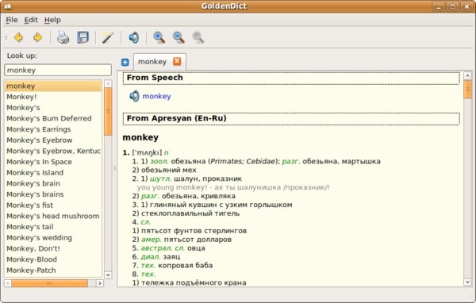Image resolution: width=476 pixels, height=303 pixels.
Task: Select "Monkey's wedding" entry
Action: [x=53, y=238]
